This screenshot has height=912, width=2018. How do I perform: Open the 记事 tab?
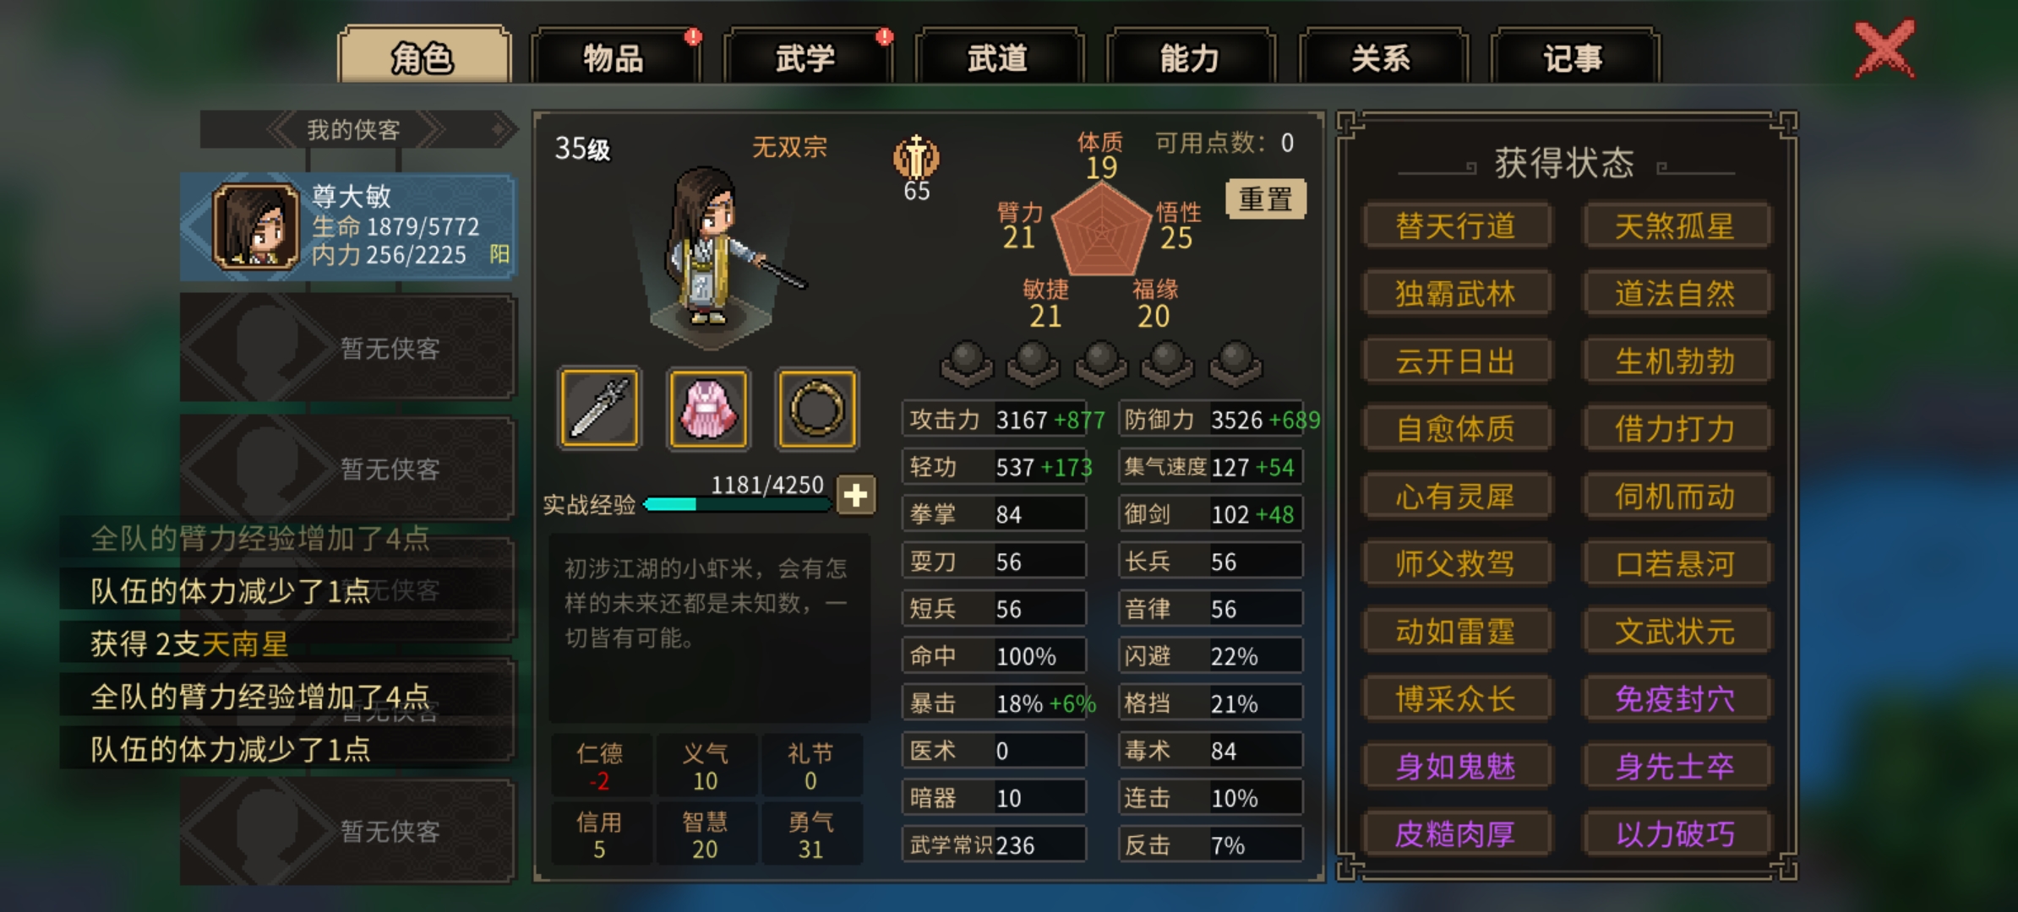tap(1573, 57)
